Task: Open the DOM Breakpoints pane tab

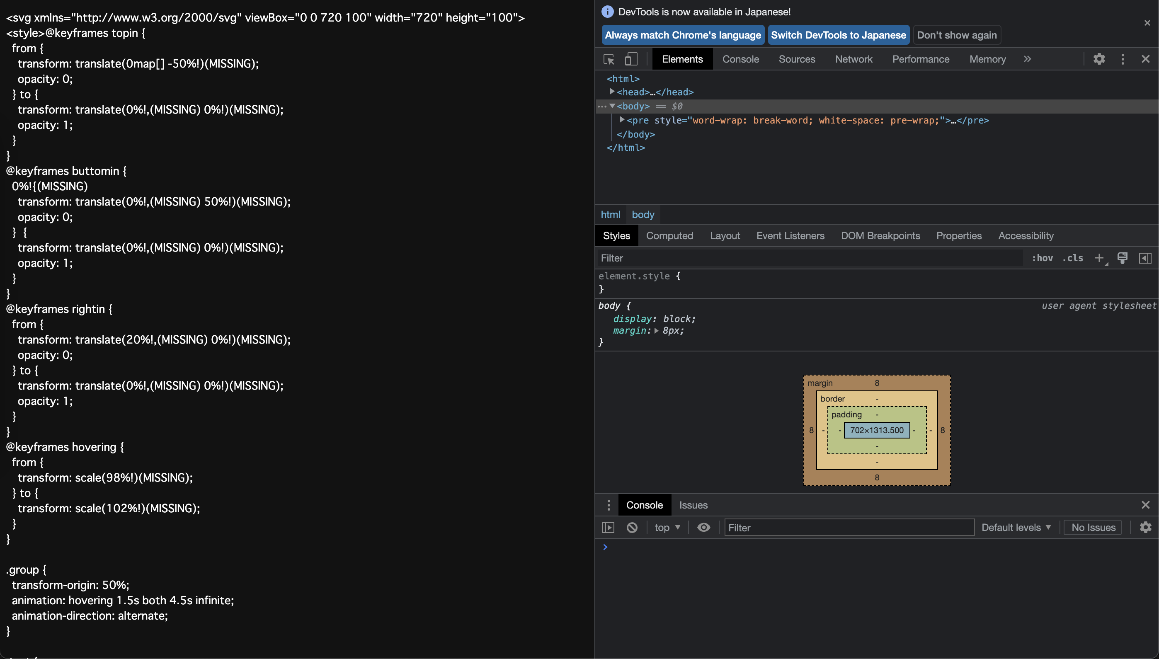Action: click(880, 236)
